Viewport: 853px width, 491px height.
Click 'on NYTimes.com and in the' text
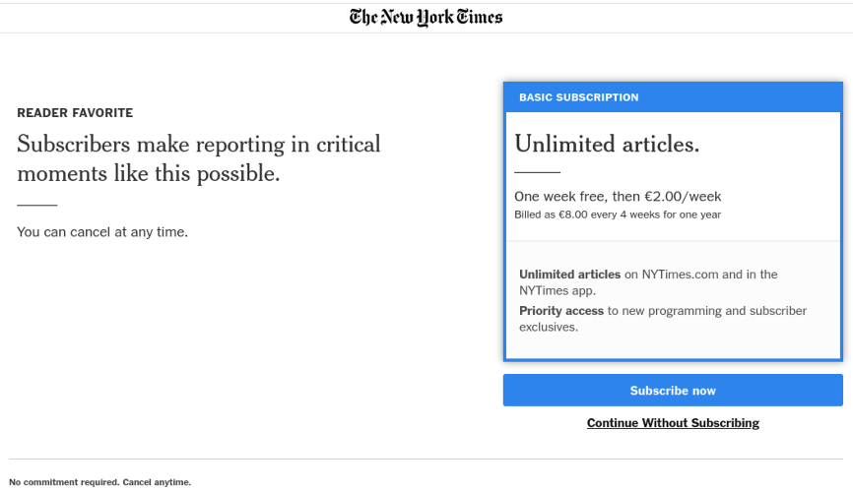click(700, 275)
